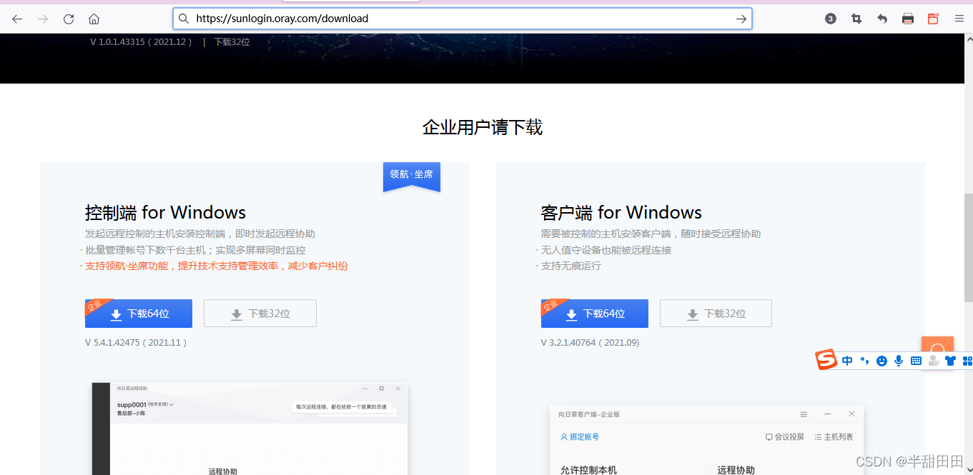Click 绑定帐号 in client preview
The width and height of the screenshot is (973, 475).
point(580,436)
